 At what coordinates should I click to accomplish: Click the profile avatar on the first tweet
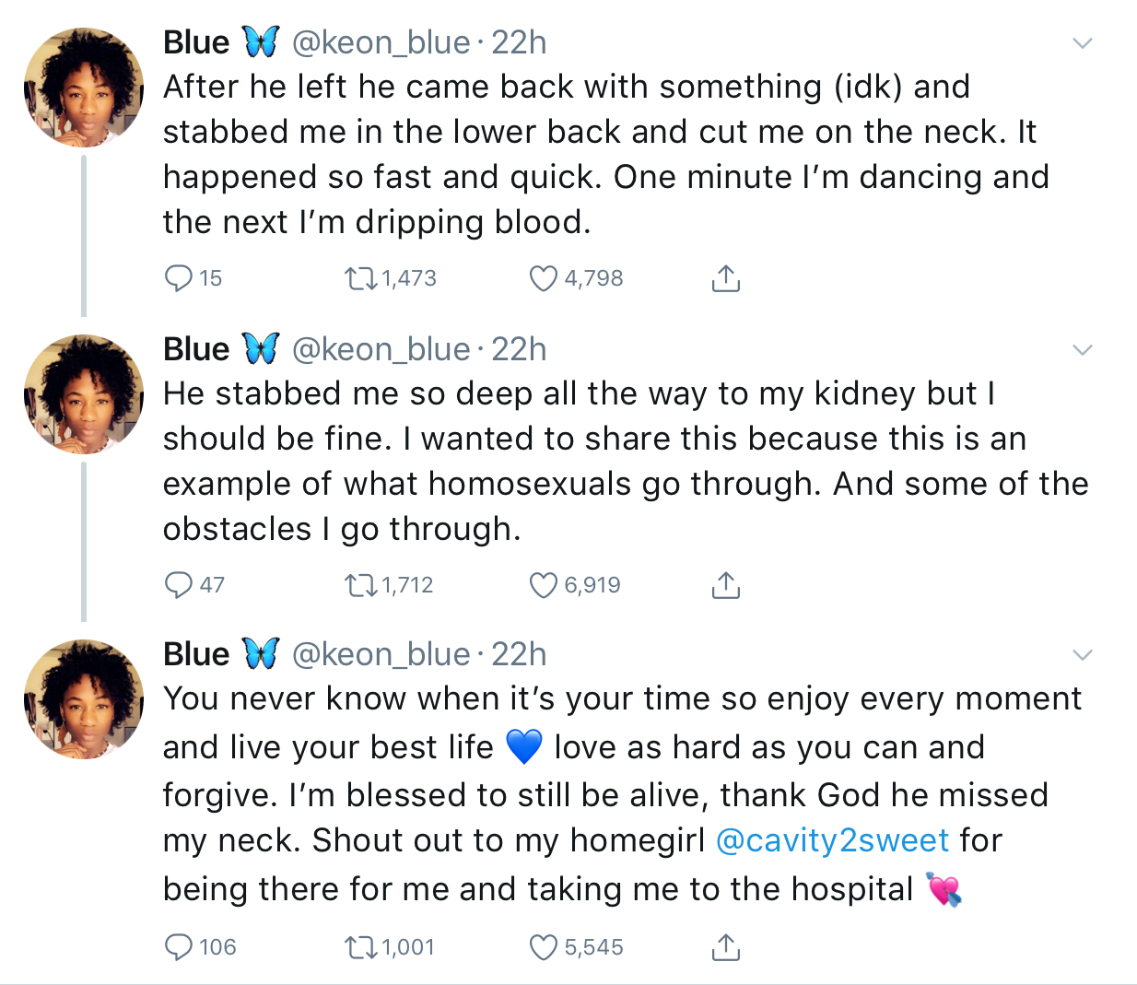(x=84, y=88)
